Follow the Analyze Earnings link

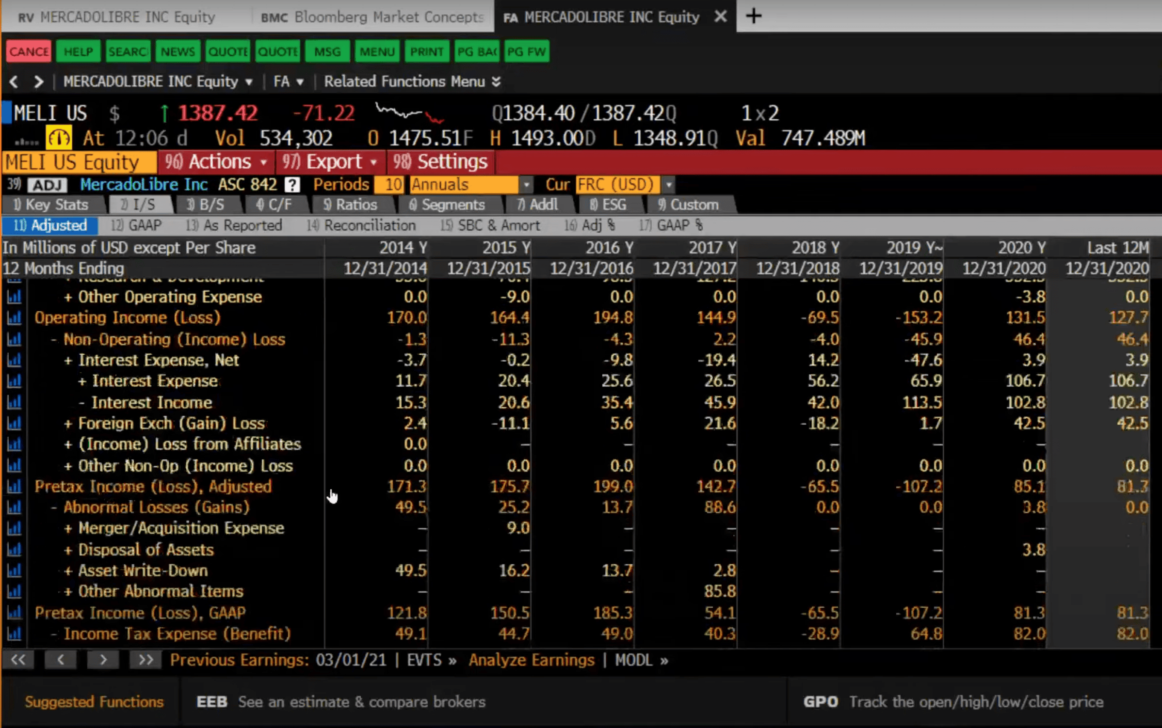(532, 660)
